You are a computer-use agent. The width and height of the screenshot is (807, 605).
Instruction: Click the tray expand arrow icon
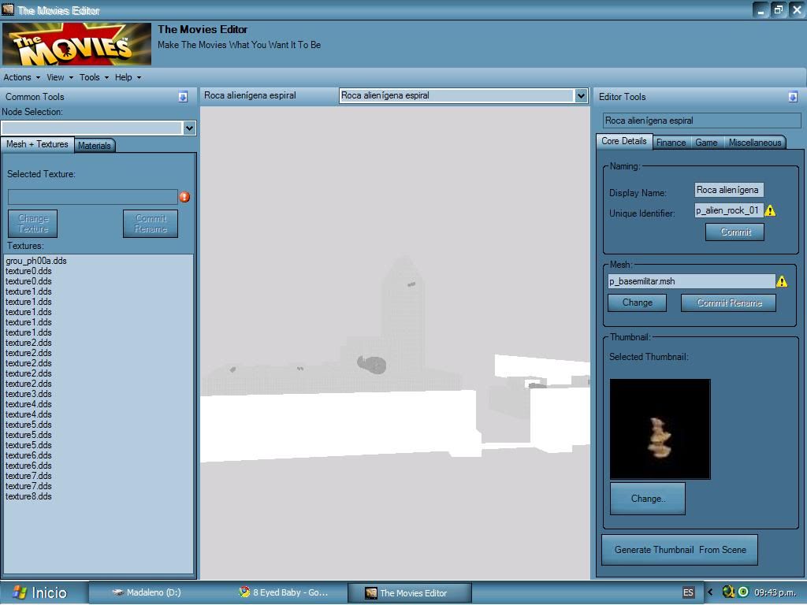pos(710,592)
